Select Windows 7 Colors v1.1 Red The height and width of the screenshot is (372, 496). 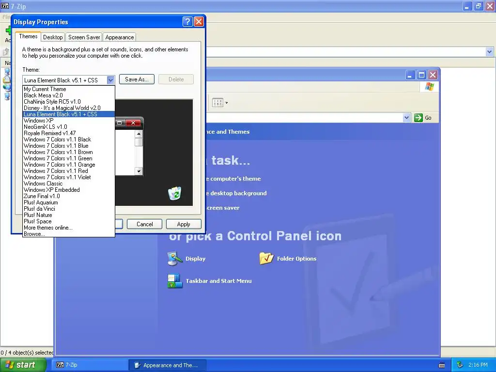coord(69,171)
